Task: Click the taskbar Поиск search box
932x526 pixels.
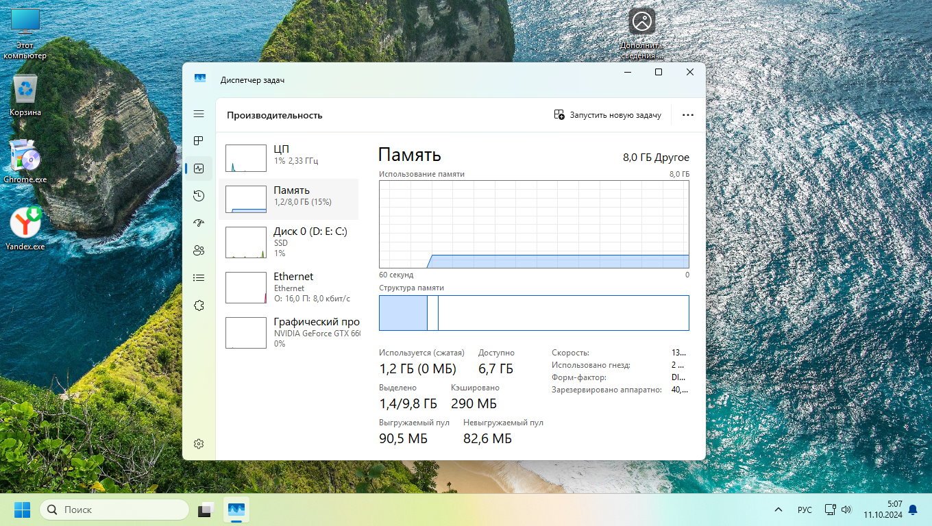Action: 114,510
